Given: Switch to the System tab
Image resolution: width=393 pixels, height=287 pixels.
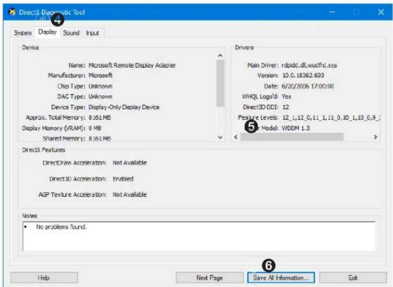Looking at the screenshot, I should coord(23,33).
